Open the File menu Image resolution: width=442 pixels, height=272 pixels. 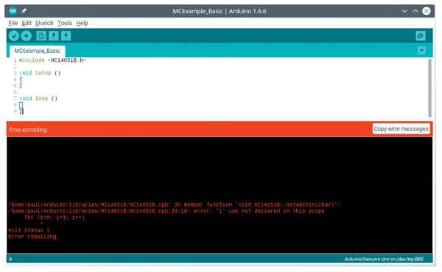click(13, 23)
